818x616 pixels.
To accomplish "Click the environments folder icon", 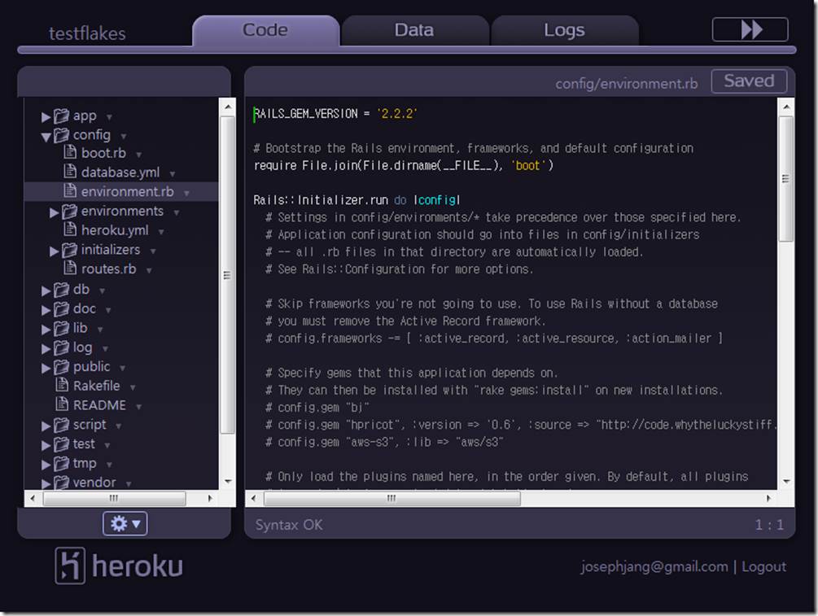I will (69, 211).
